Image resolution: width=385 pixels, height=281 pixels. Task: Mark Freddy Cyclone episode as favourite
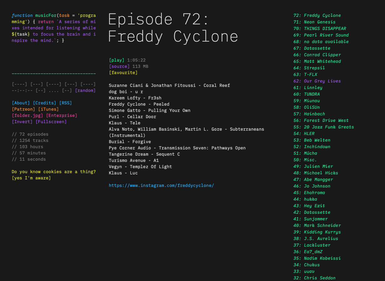click(x=123, y=73)
